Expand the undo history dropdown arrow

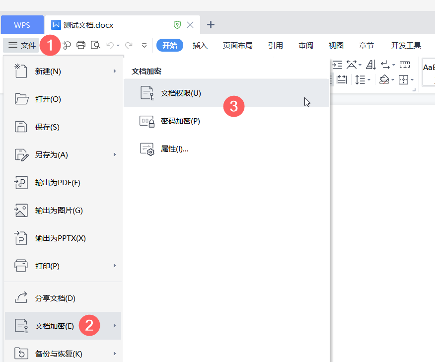118,46
